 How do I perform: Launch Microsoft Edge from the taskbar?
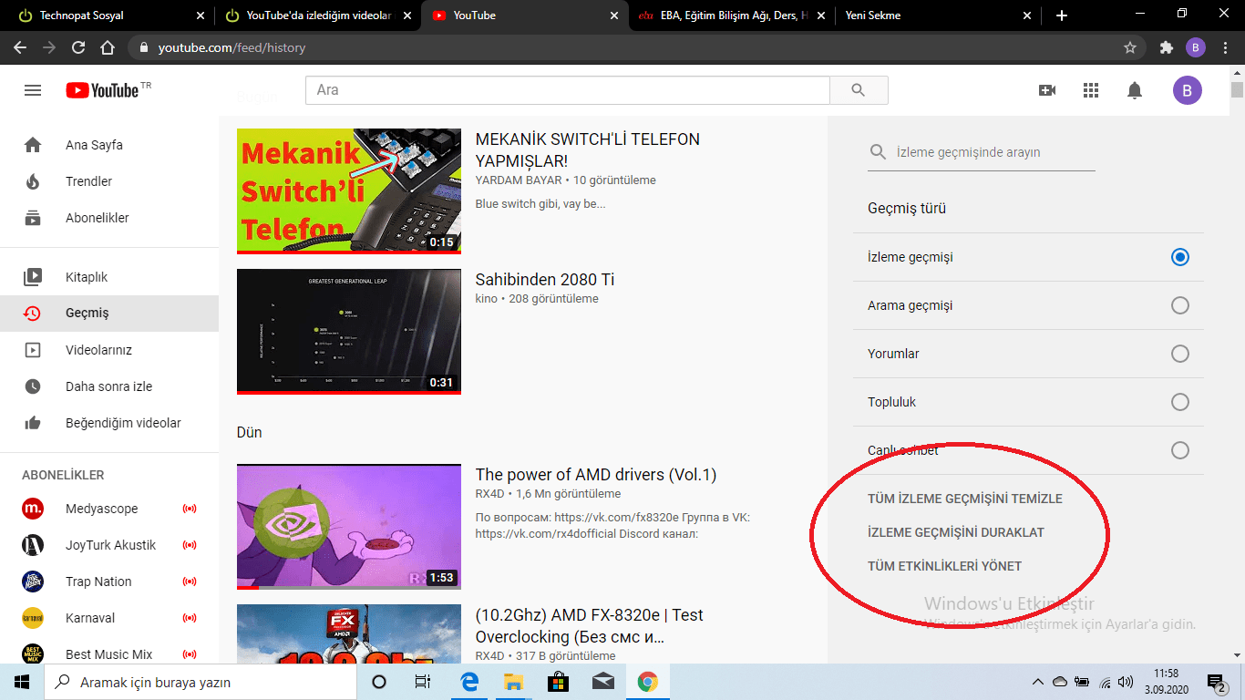click(x=470, y=682)
